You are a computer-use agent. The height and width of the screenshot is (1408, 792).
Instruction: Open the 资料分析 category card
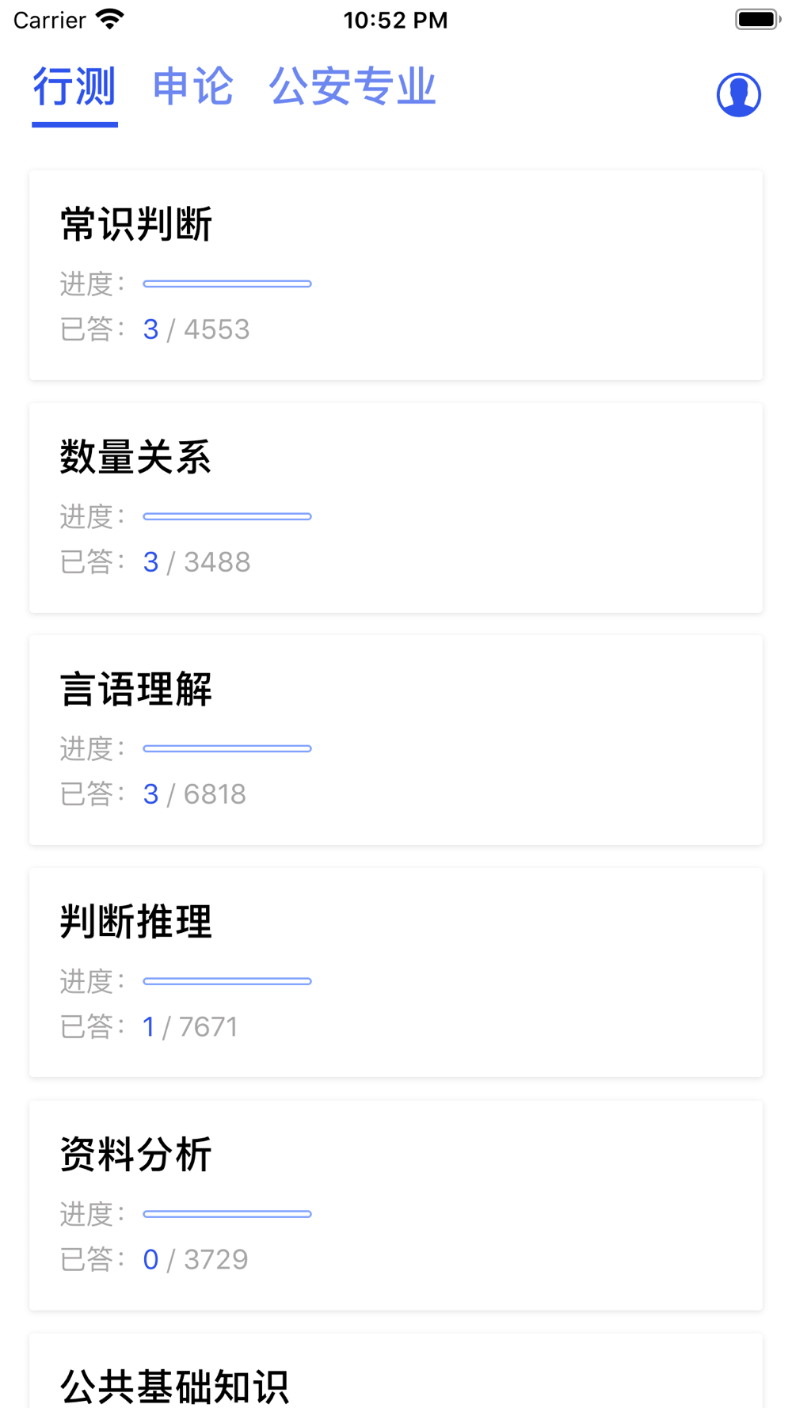click(x=396, y=1205)
